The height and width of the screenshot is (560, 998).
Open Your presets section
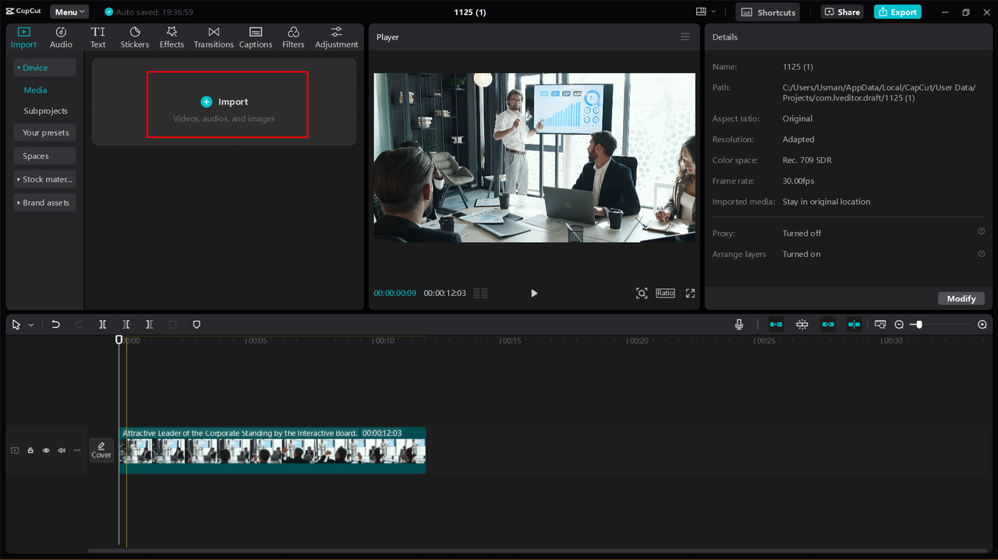coord(44,132)
